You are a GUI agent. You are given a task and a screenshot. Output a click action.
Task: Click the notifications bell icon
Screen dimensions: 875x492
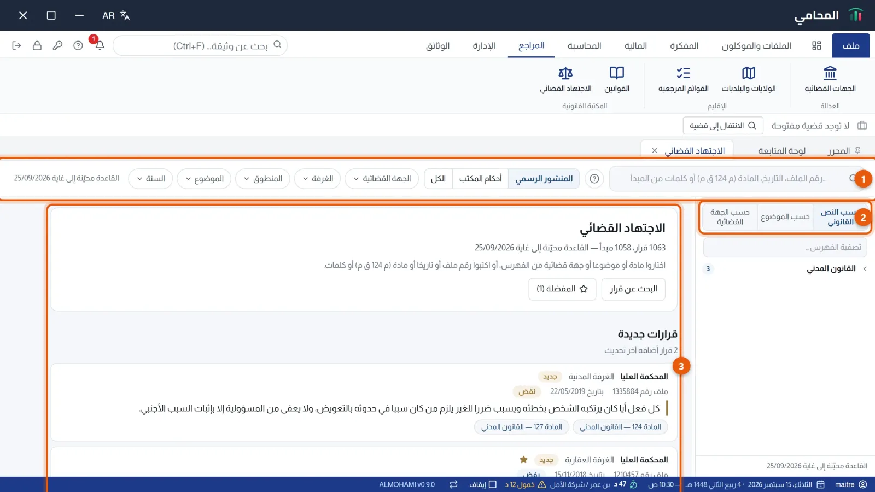click(100, 45)
